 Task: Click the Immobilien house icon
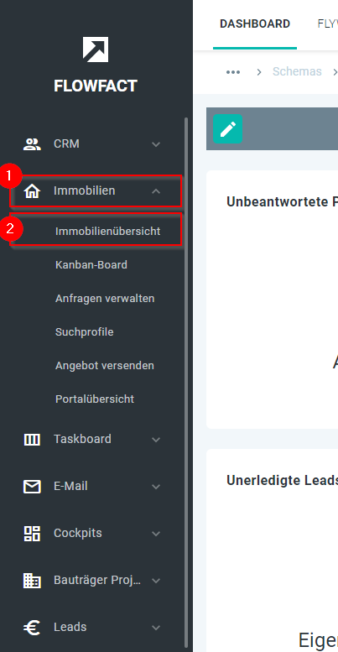(x=32, y=191)
